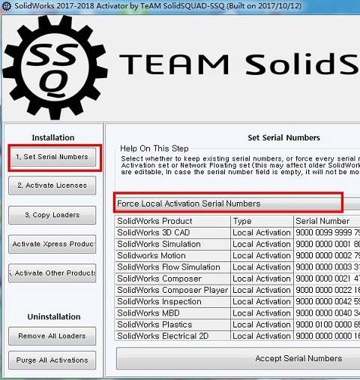The width and height of the screenshot is (360, 380).
Task: Click the Activate Other Products button
Action: pos(52,273)
